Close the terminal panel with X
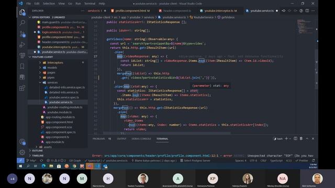The height and width of the screenshot is (188, 335). point(313,138)
